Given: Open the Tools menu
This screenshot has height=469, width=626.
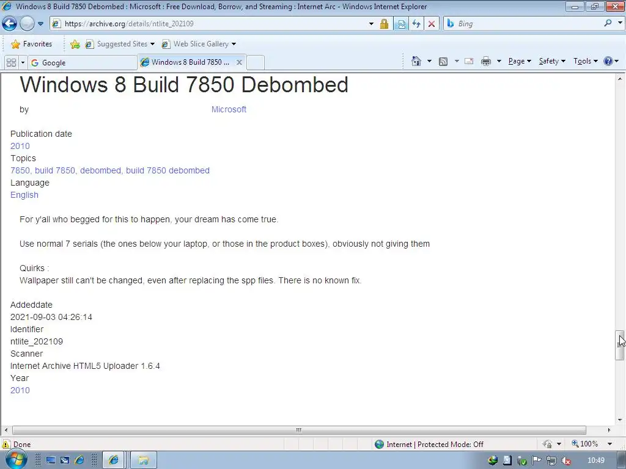Looking at the screenshot, I should coord(585,61).
